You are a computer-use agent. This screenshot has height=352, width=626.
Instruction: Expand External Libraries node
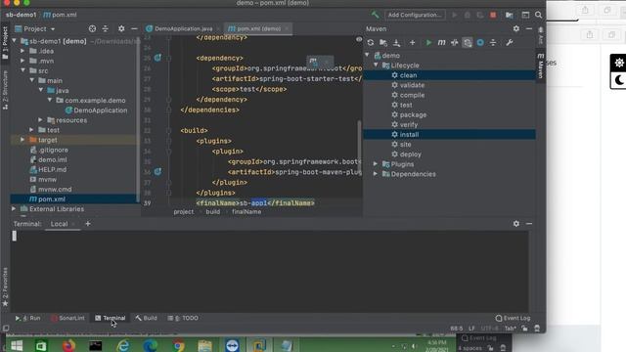[14, 208]
